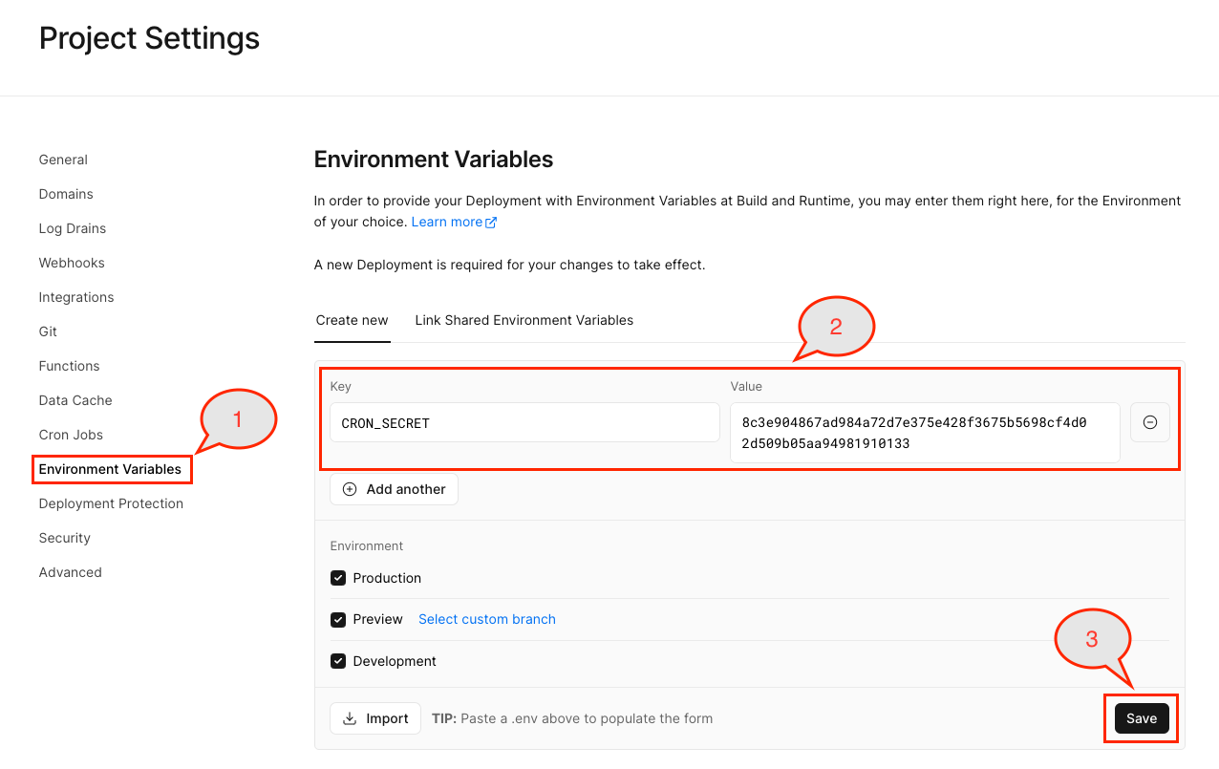
Task: Click the external-link icon beside Learn more
Action: [491, 221]
